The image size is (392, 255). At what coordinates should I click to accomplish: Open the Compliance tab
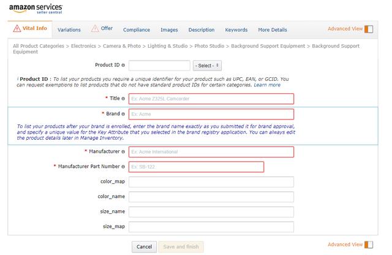tap(136, 29)
